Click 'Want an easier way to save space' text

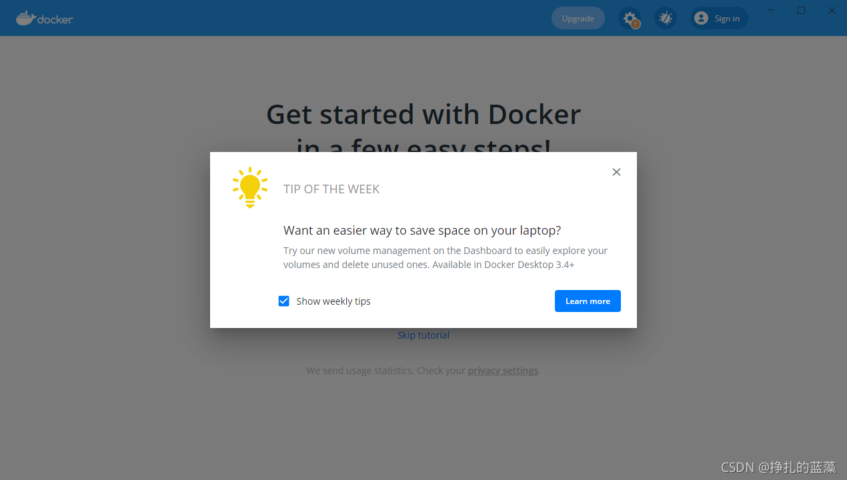pos(422,231)
